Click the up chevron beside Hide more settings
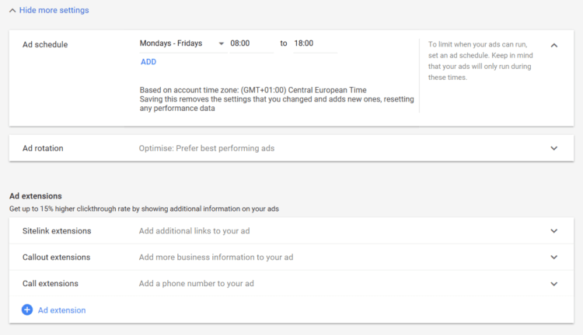This screenshot has height=335, width=583. click(x=12, y=10)
